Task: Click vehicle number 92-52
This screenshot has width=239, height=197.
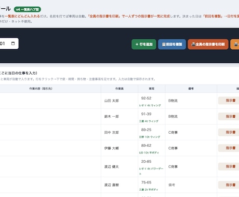Action: [146, 98]
